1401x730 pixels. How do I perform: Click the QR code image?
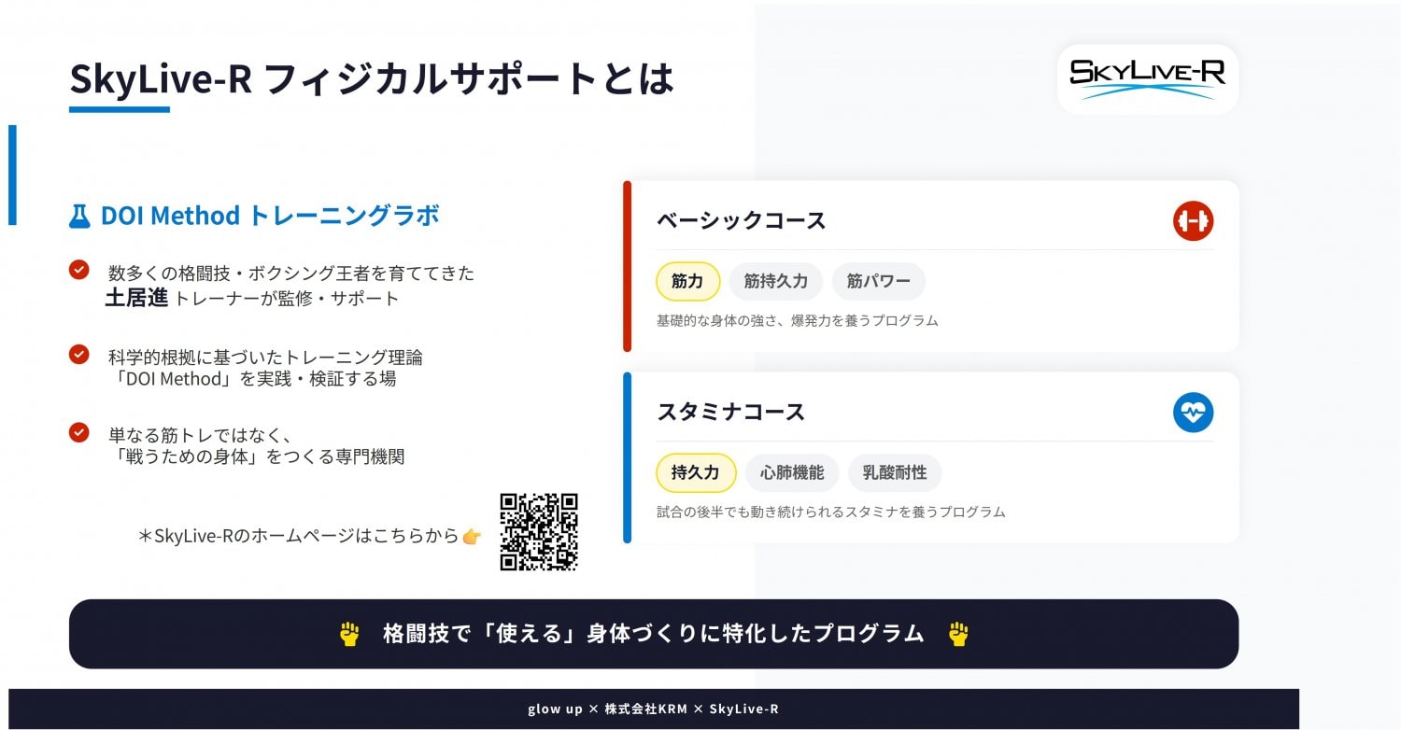click(539, 531)
